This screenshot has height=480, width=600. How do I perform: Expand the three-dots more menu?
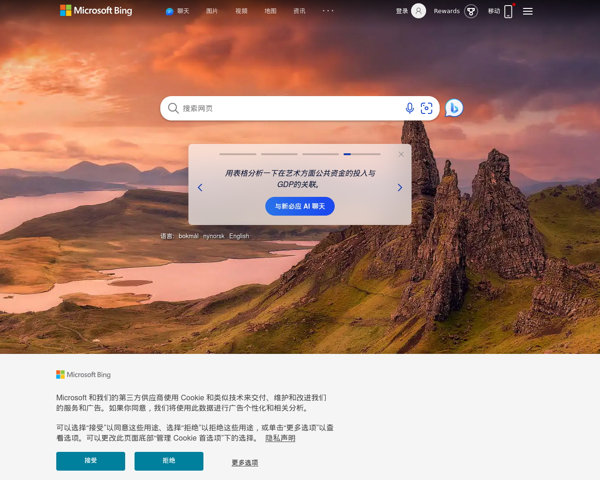328,11
